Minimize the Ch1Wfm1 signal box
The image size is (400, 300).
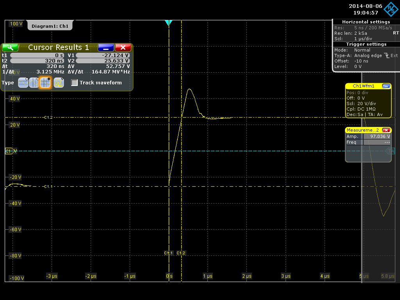coord(386,86)
